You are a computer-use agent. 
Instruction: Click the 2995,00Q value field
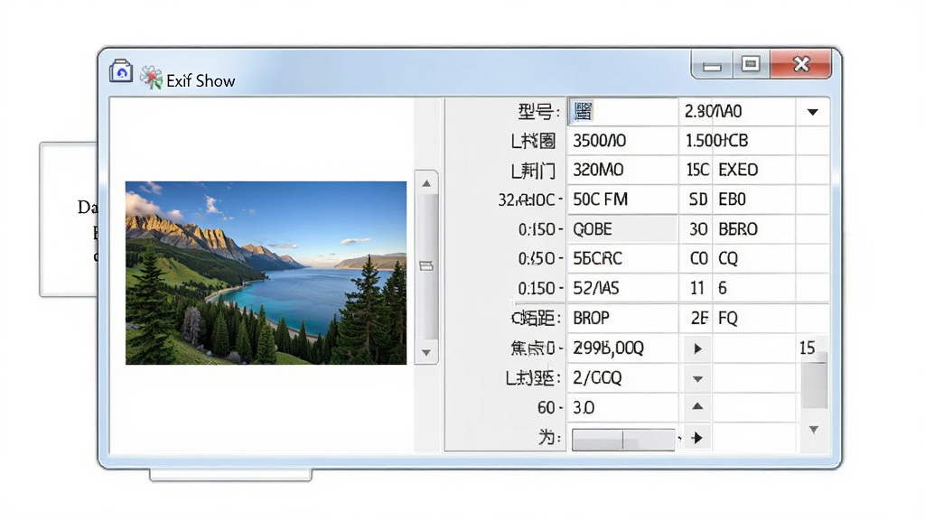[x=623, y=348]
